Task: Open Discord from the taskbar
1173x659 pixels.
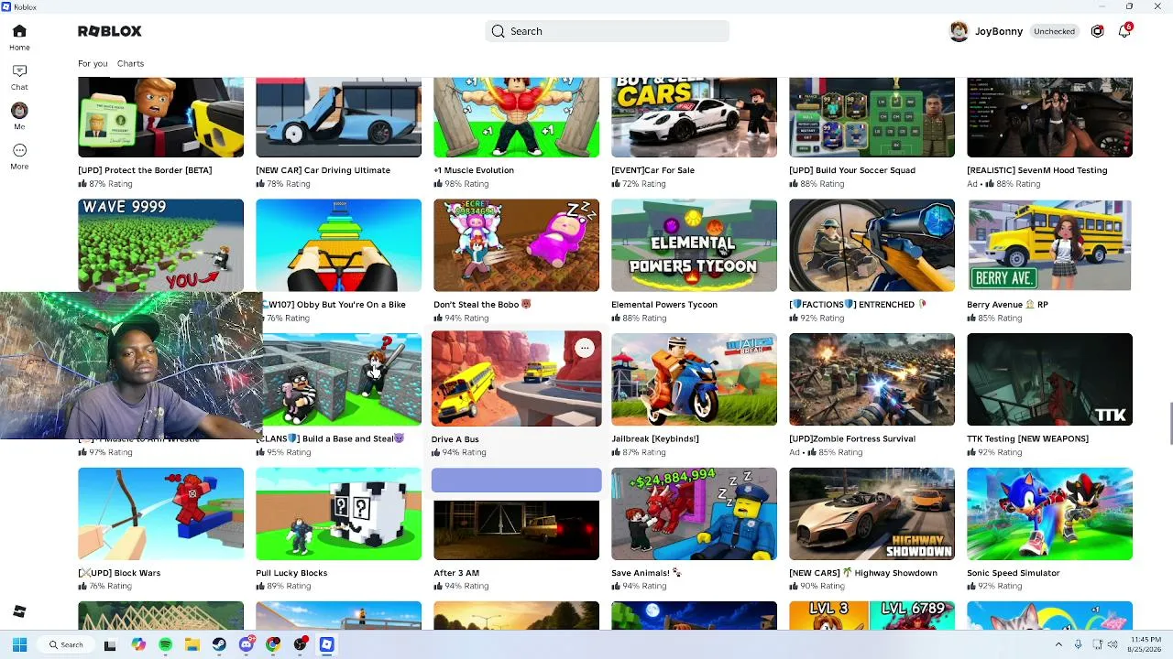Action: (246, 644)
